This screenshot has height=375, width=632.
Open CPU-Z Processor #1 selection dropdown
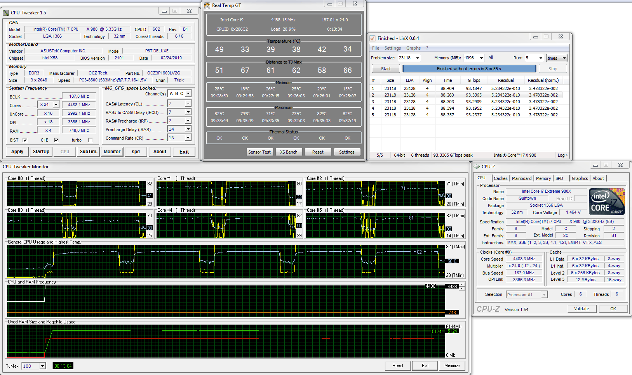544,295
